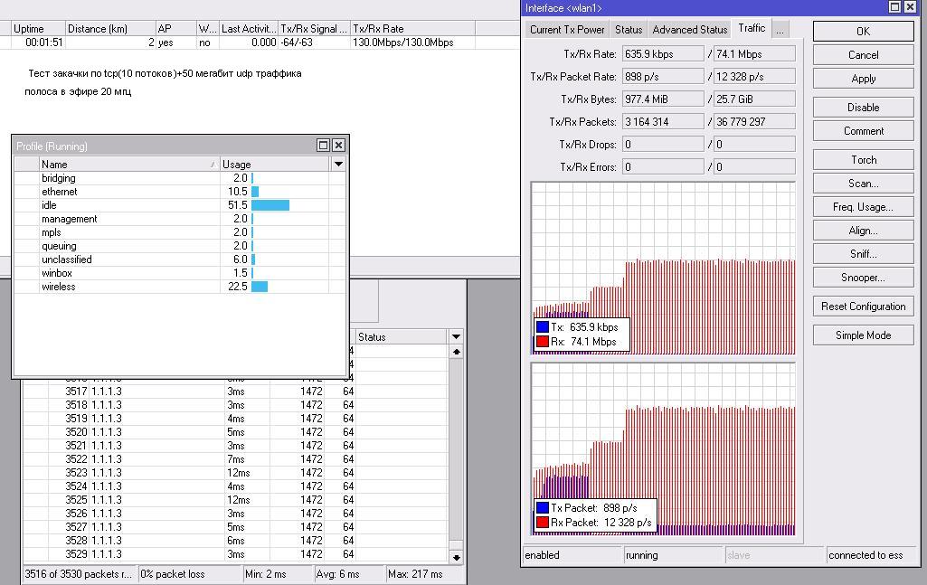Maximize the Interface wlan1 window
Image resolution: width=927 pixels, height=585 pixels.
(895, 7)
